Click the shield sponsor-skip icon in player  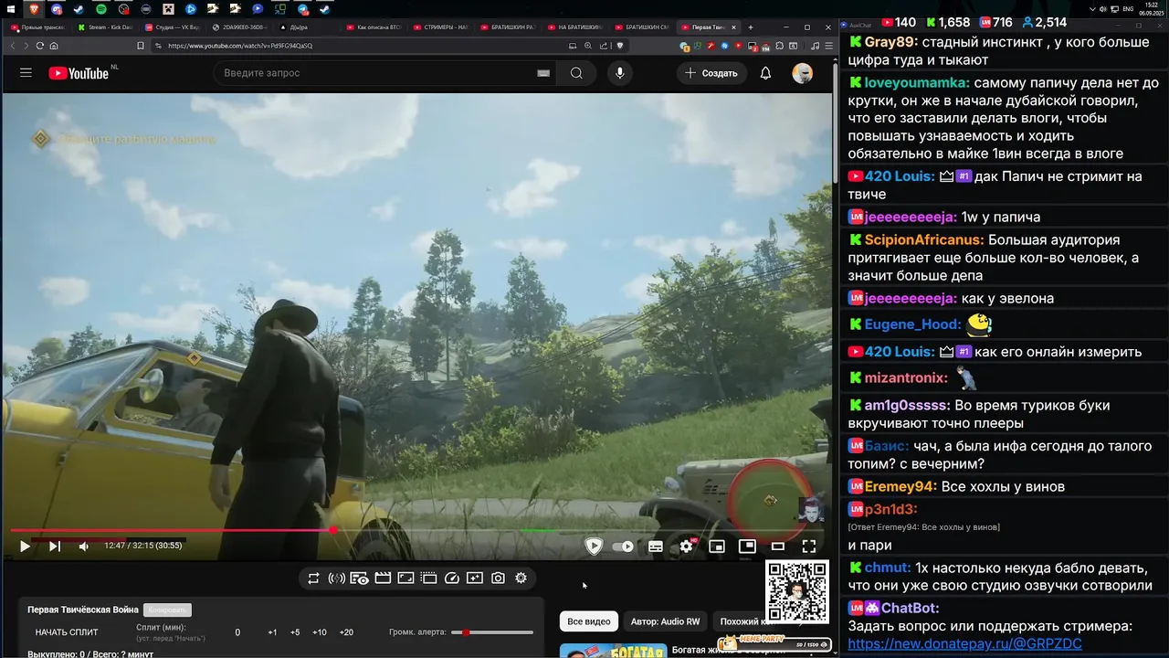tap(594, 547)
